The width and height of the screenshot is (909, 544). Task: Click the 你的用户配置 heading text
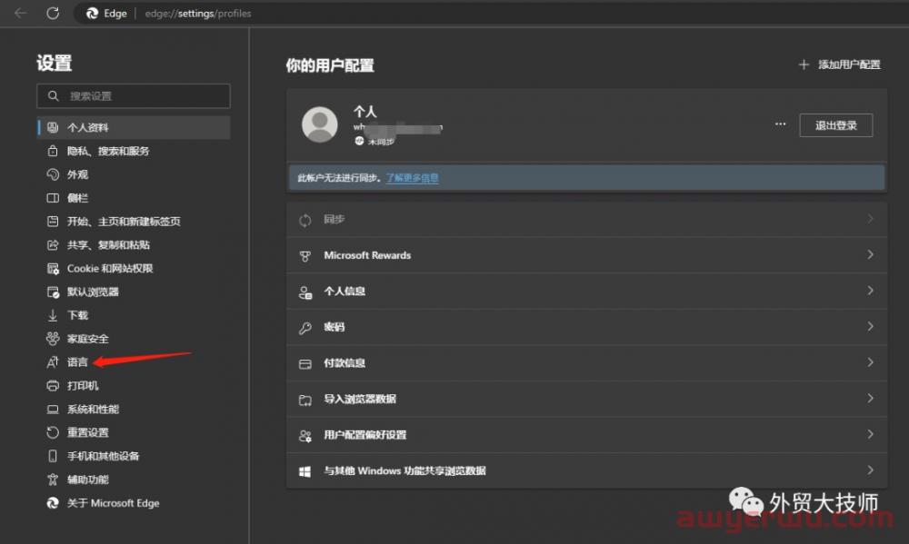tap(330, 65)
